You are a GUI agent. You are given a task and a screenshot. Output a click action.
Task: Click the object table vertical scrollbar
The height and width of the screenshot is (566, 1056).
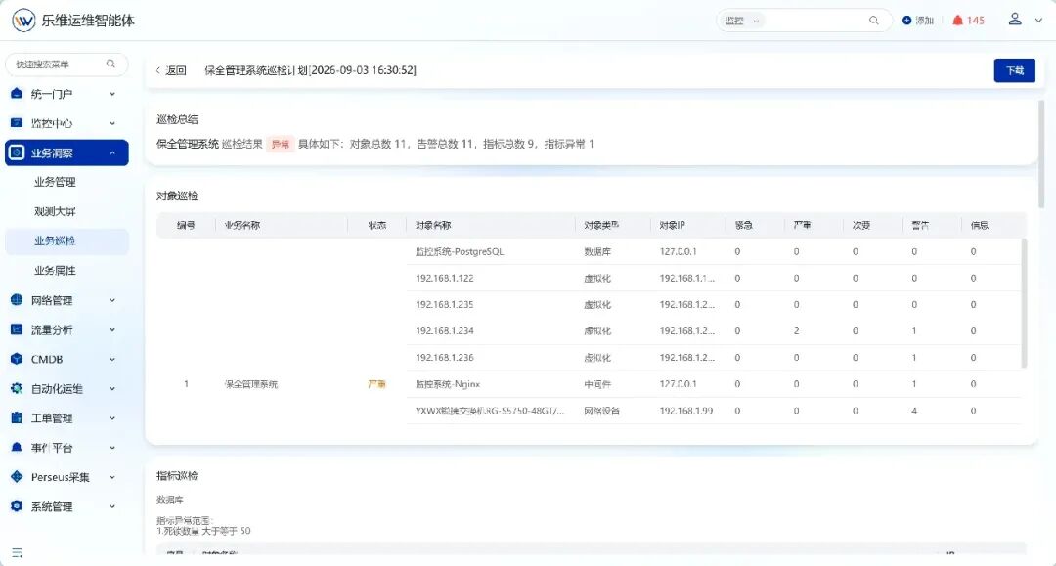1025,303
